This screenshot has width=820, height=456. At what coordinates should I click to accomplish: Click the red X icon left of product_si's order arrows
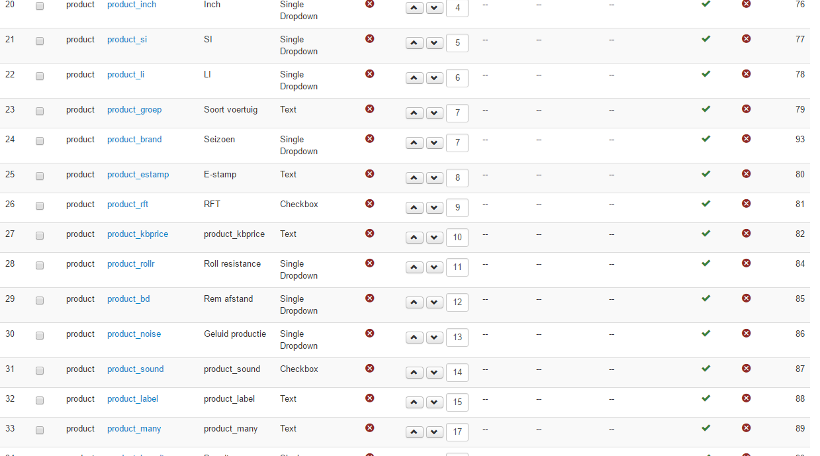pos(370,39)
